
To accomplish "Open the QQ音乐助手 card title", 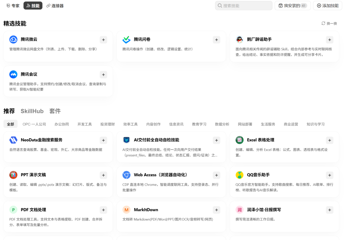I will (x=258, y=175).
